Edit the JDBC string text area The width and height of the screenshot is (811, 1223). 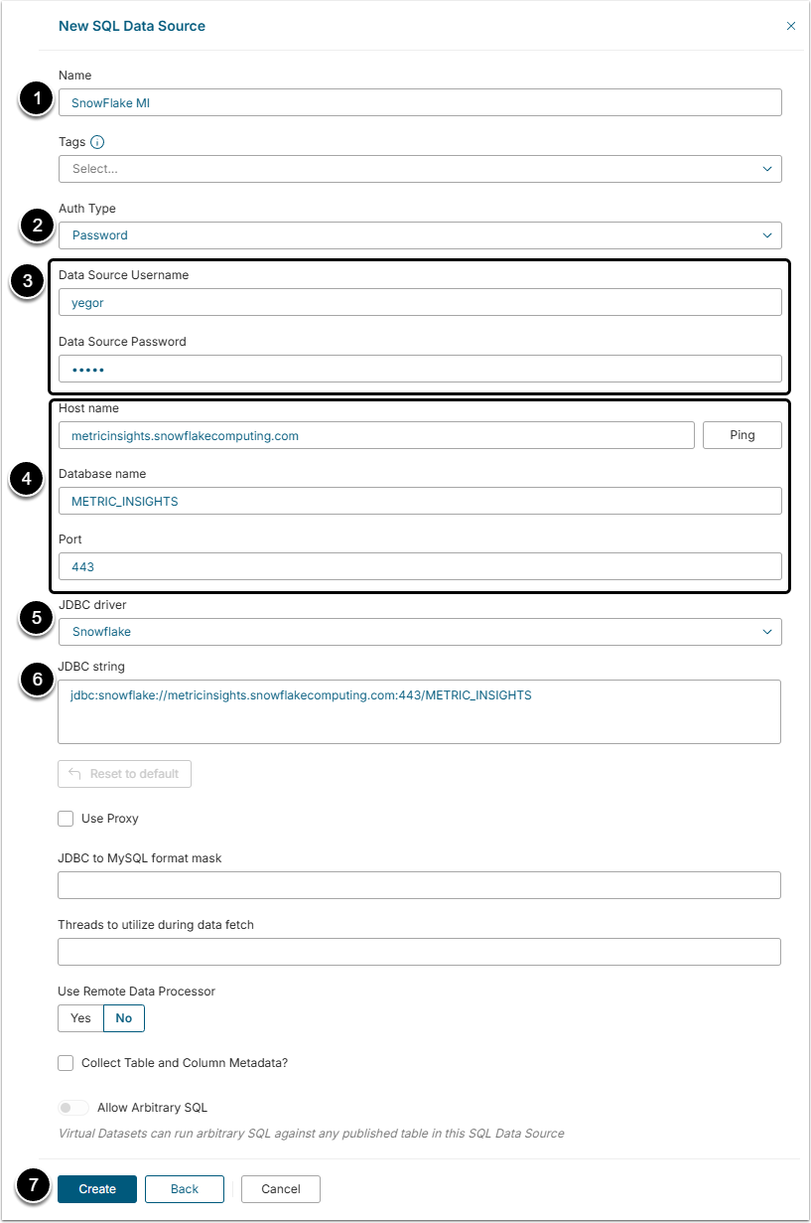point(420,711)
